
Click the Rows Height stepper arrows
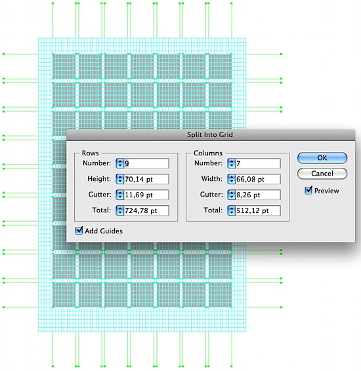(120, 179)
